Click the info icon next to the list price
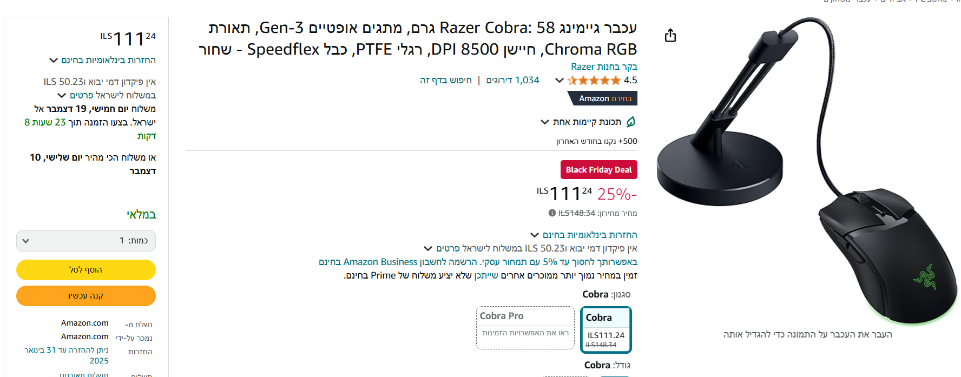 tap(552, 213)
